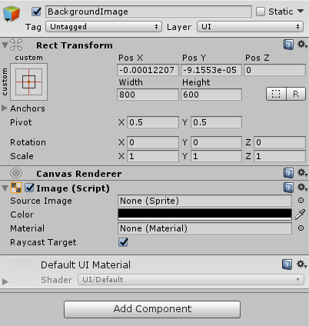
Task: Open Image Script help reference icon
Action: coord(288,188)
